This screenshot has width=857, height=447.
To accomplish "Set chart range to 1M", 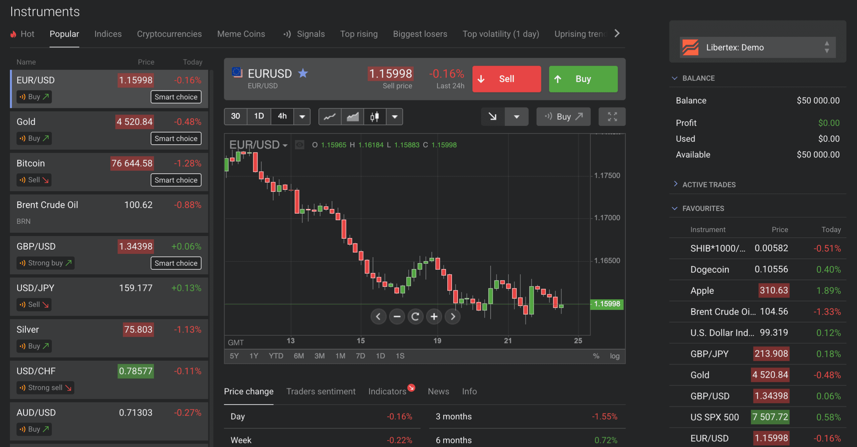I will pos(340,356).
